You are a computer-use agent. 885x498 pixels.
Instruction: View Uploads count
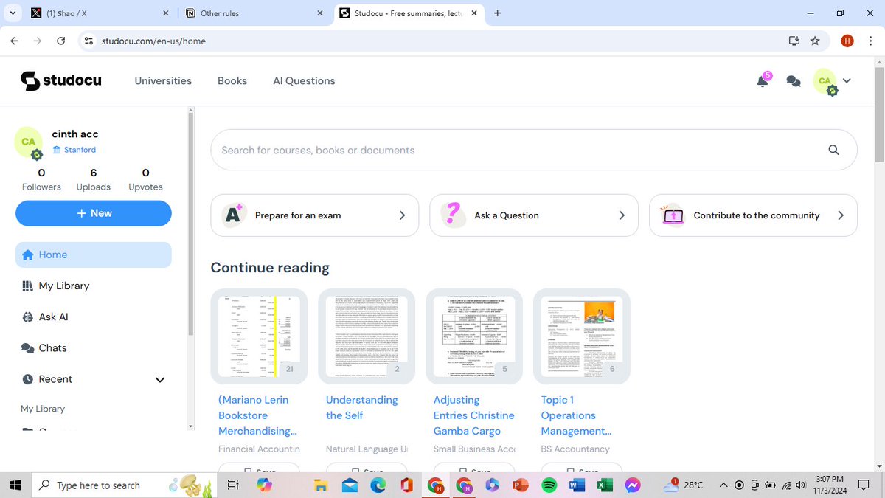point(94,179)
